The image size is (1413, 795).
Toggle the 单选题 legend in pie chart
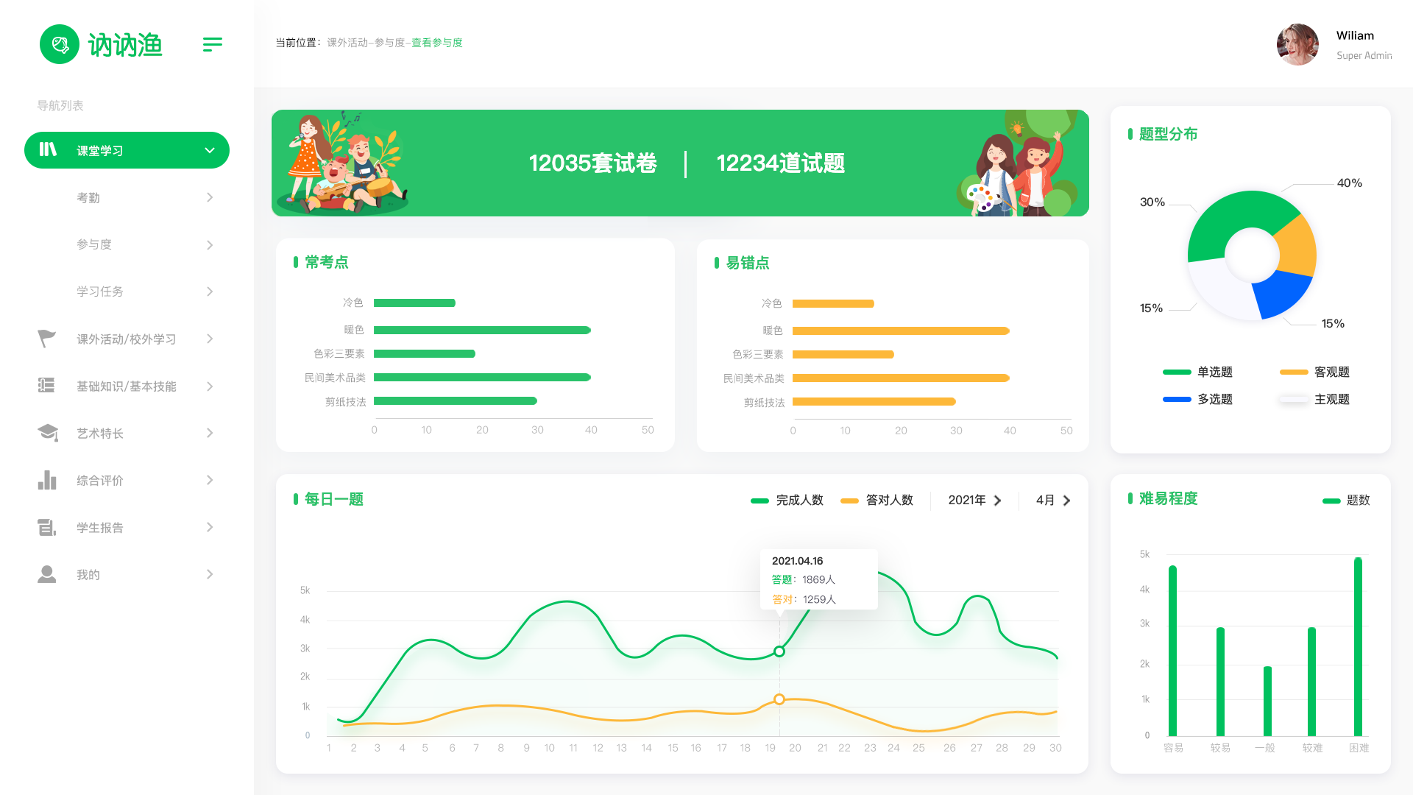(1214, 372)
